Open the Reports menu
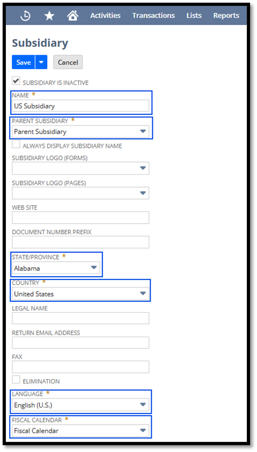The width and height of the screenshot is (257, 452). [226, 15]
